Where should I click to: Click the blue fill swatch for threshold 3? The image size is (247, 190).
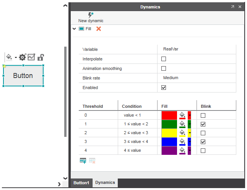[169, 142]
